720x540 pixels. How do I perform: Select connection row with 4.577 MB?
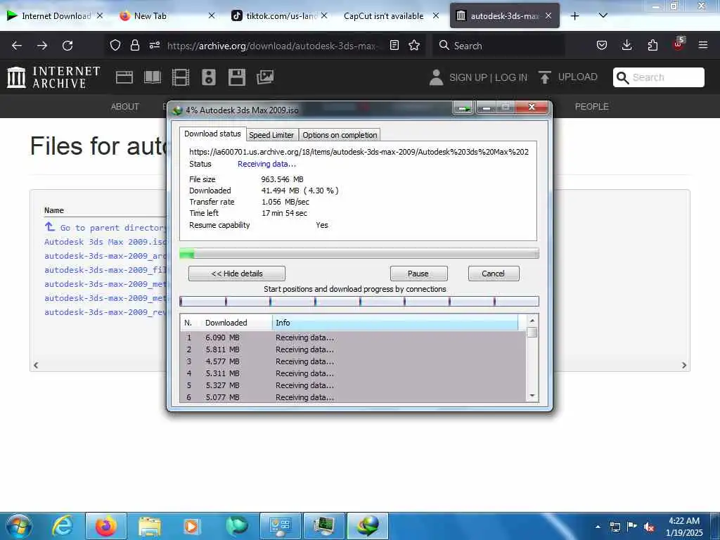pos(353,361)
